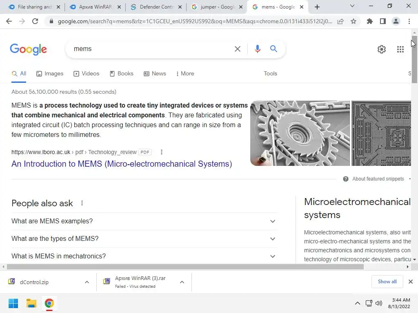Open People also ask options menu

(x=82, y=203)
